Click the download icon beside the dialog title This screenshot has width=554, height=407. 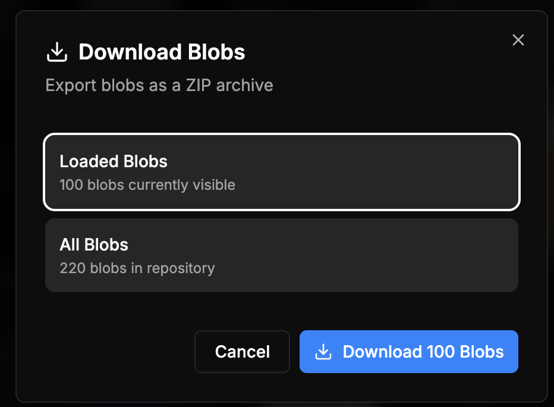56,52
